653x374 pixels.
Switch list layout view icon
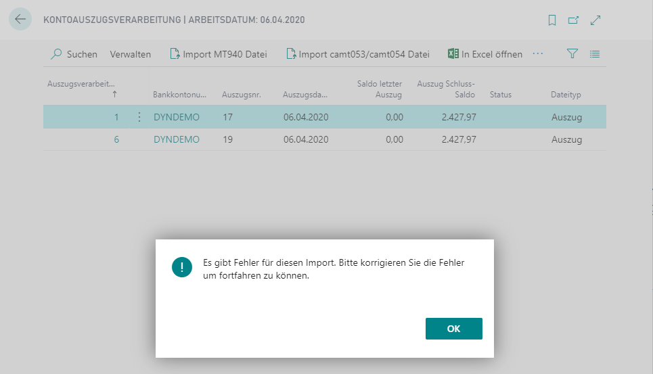pyautogui.click(x=595, y=54)
